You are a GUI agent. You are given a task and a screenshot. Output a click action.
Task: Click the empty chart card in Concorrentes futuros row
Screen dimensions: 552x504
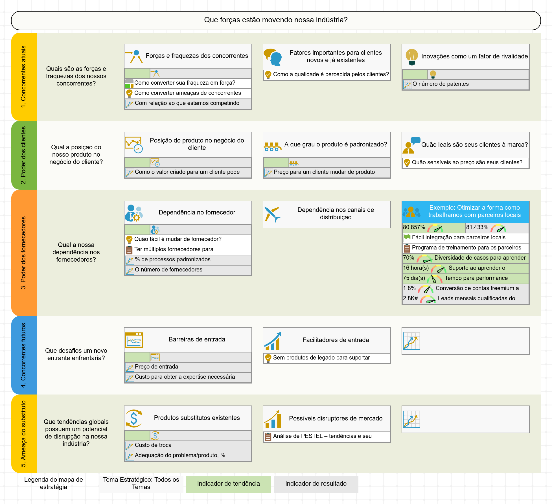pos(466,341)
